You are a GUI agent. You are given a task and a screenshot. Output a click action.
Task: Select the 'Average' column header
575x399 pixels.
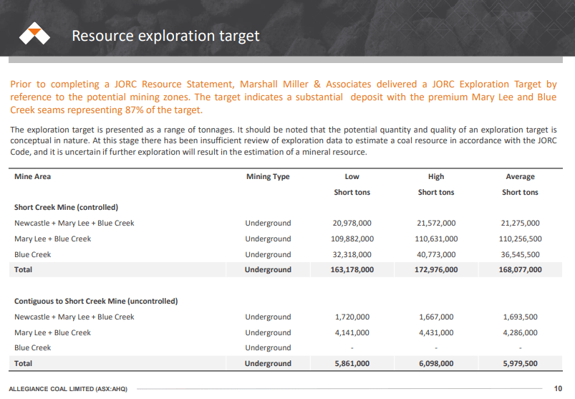520,177
